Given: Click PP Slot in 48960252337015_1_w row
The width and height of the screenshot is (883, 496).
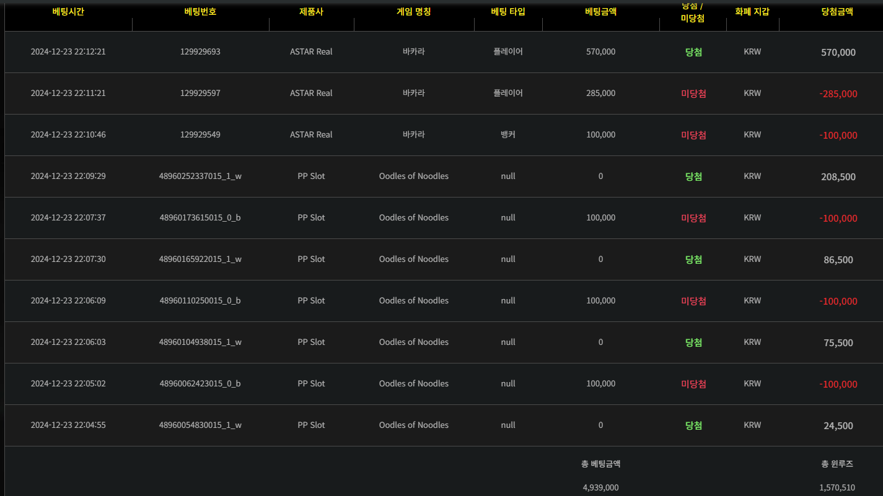Looking at the screenshot, I should (x=311, y=176).
